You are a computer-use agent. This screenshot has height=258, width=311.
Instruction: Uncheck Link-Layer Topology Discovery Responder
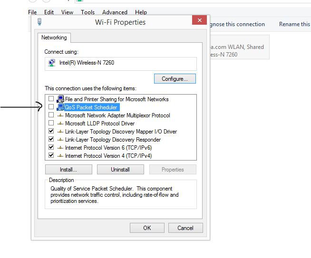point(51,139)
